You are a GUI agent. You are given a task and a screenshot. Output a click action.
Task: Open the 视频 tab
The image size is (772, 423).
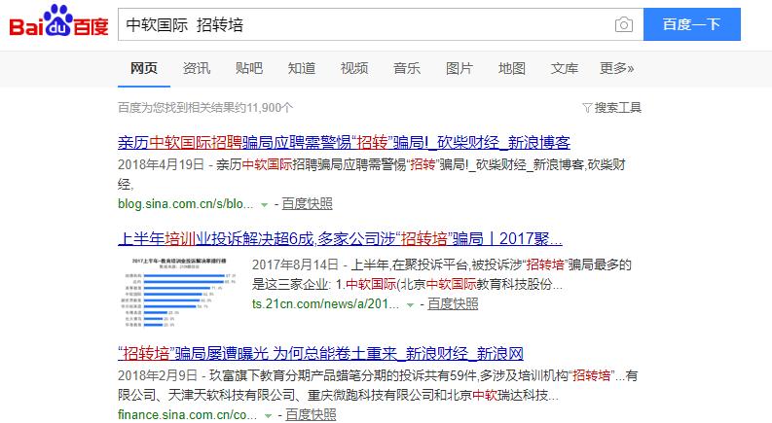[x=354, y=68]
